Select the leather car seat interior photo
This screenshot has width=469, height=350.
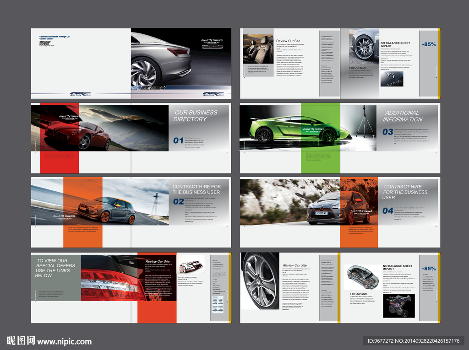click(x=258, y=49)
